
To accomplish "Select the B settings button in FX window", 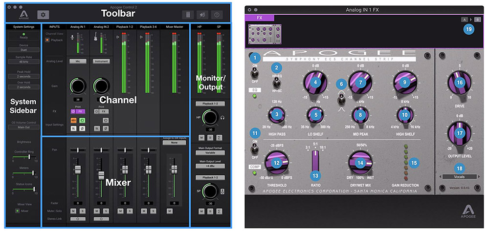I will point(478,20).
